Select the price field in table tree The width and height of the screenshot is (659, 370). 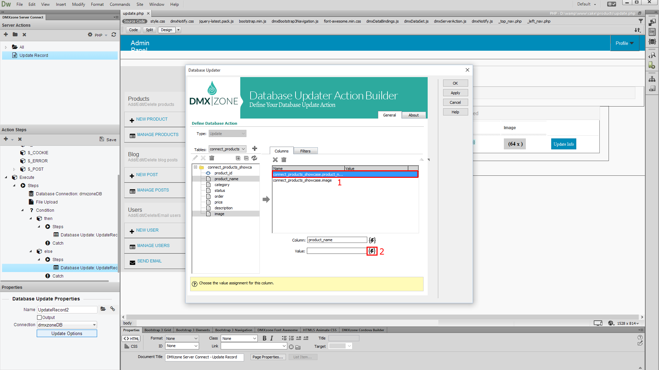coord(218,202)
